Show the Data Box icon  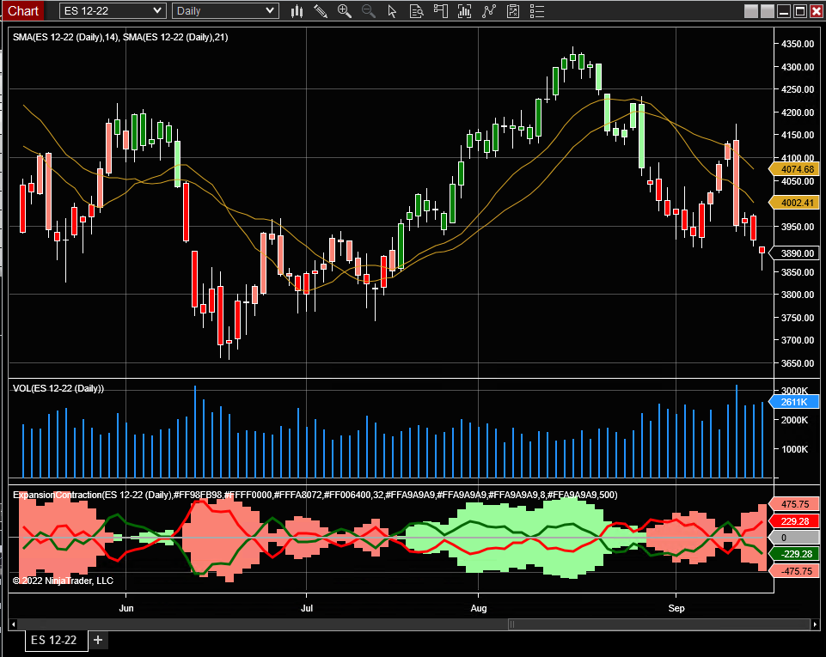point(416,11)
